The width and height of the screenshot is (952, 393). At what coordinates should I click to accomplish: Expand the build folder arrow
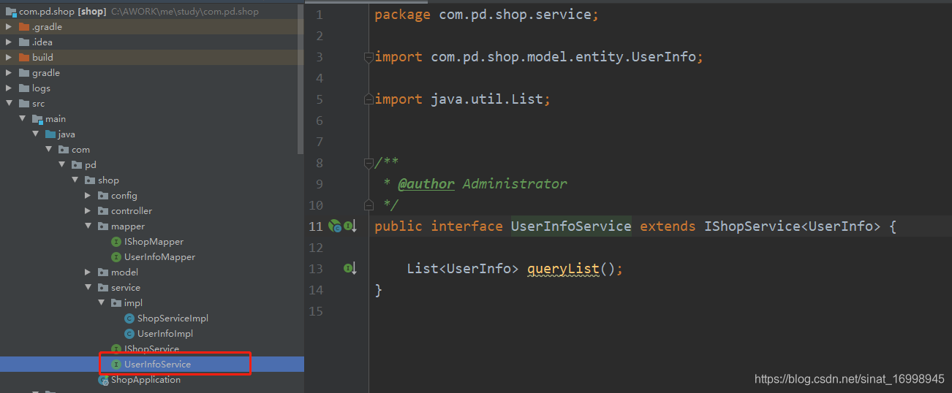[10, 58]
